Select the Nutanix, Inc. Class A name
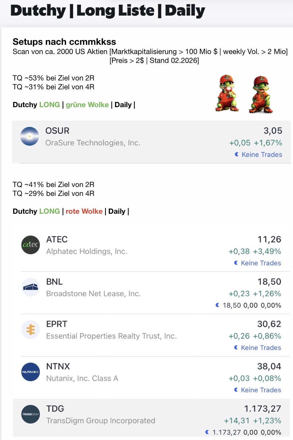293x440 pixels. click(82, 378)
